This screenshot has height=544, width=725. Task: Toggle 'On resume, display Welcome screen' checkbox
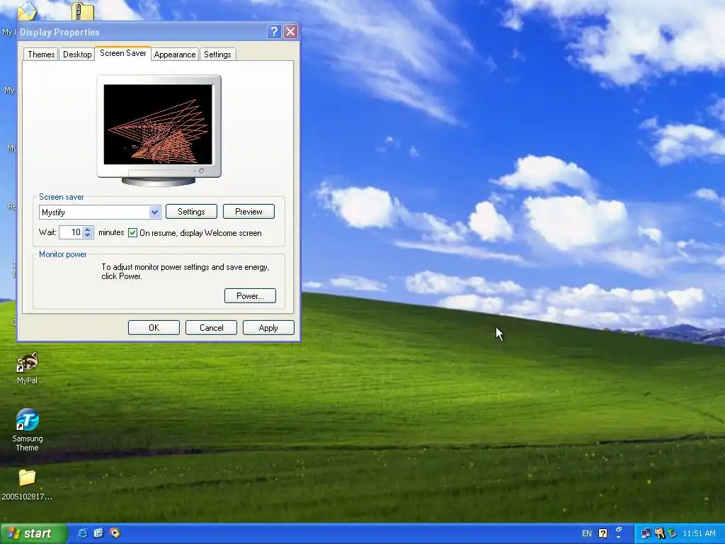pos(132,232)
